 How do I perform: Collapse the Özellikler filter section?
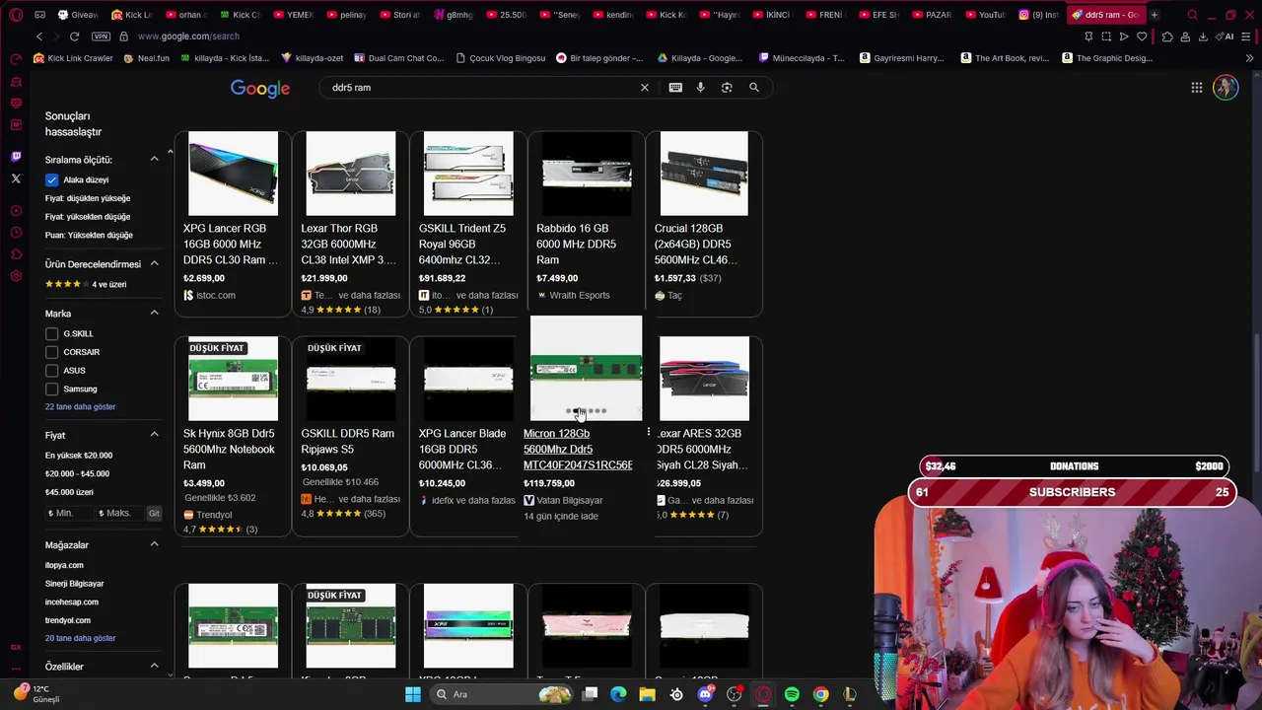click(x=154, y=666)
